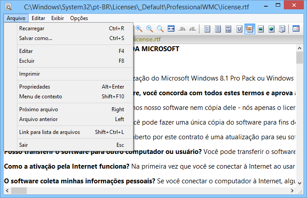The height and width of the screenshot is (198, 307).
Task: Open the options checklist icon
Action: [x=296, y=29]
